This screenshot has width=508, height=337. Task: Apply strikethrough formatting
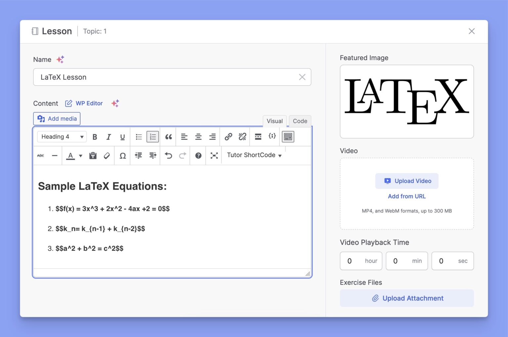pos(40,155)
